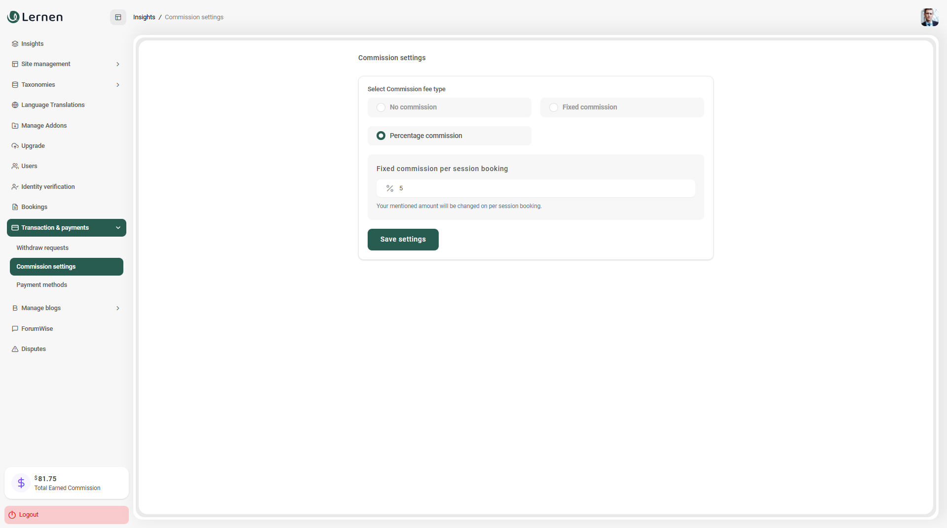Open Language Translations menu text
Image resolution: width=947 pixels, height=528 pixels.
click(53, 105)
